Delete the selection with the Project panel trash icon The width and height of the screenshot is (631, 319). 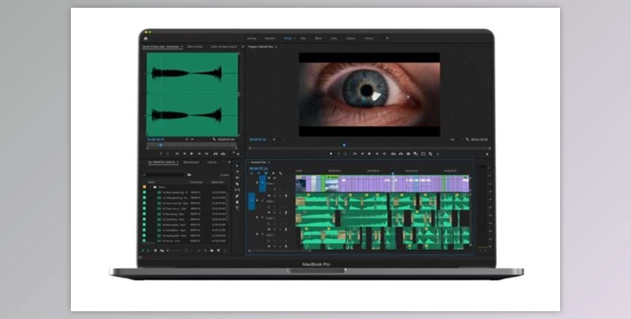click(x=225, y=250)
